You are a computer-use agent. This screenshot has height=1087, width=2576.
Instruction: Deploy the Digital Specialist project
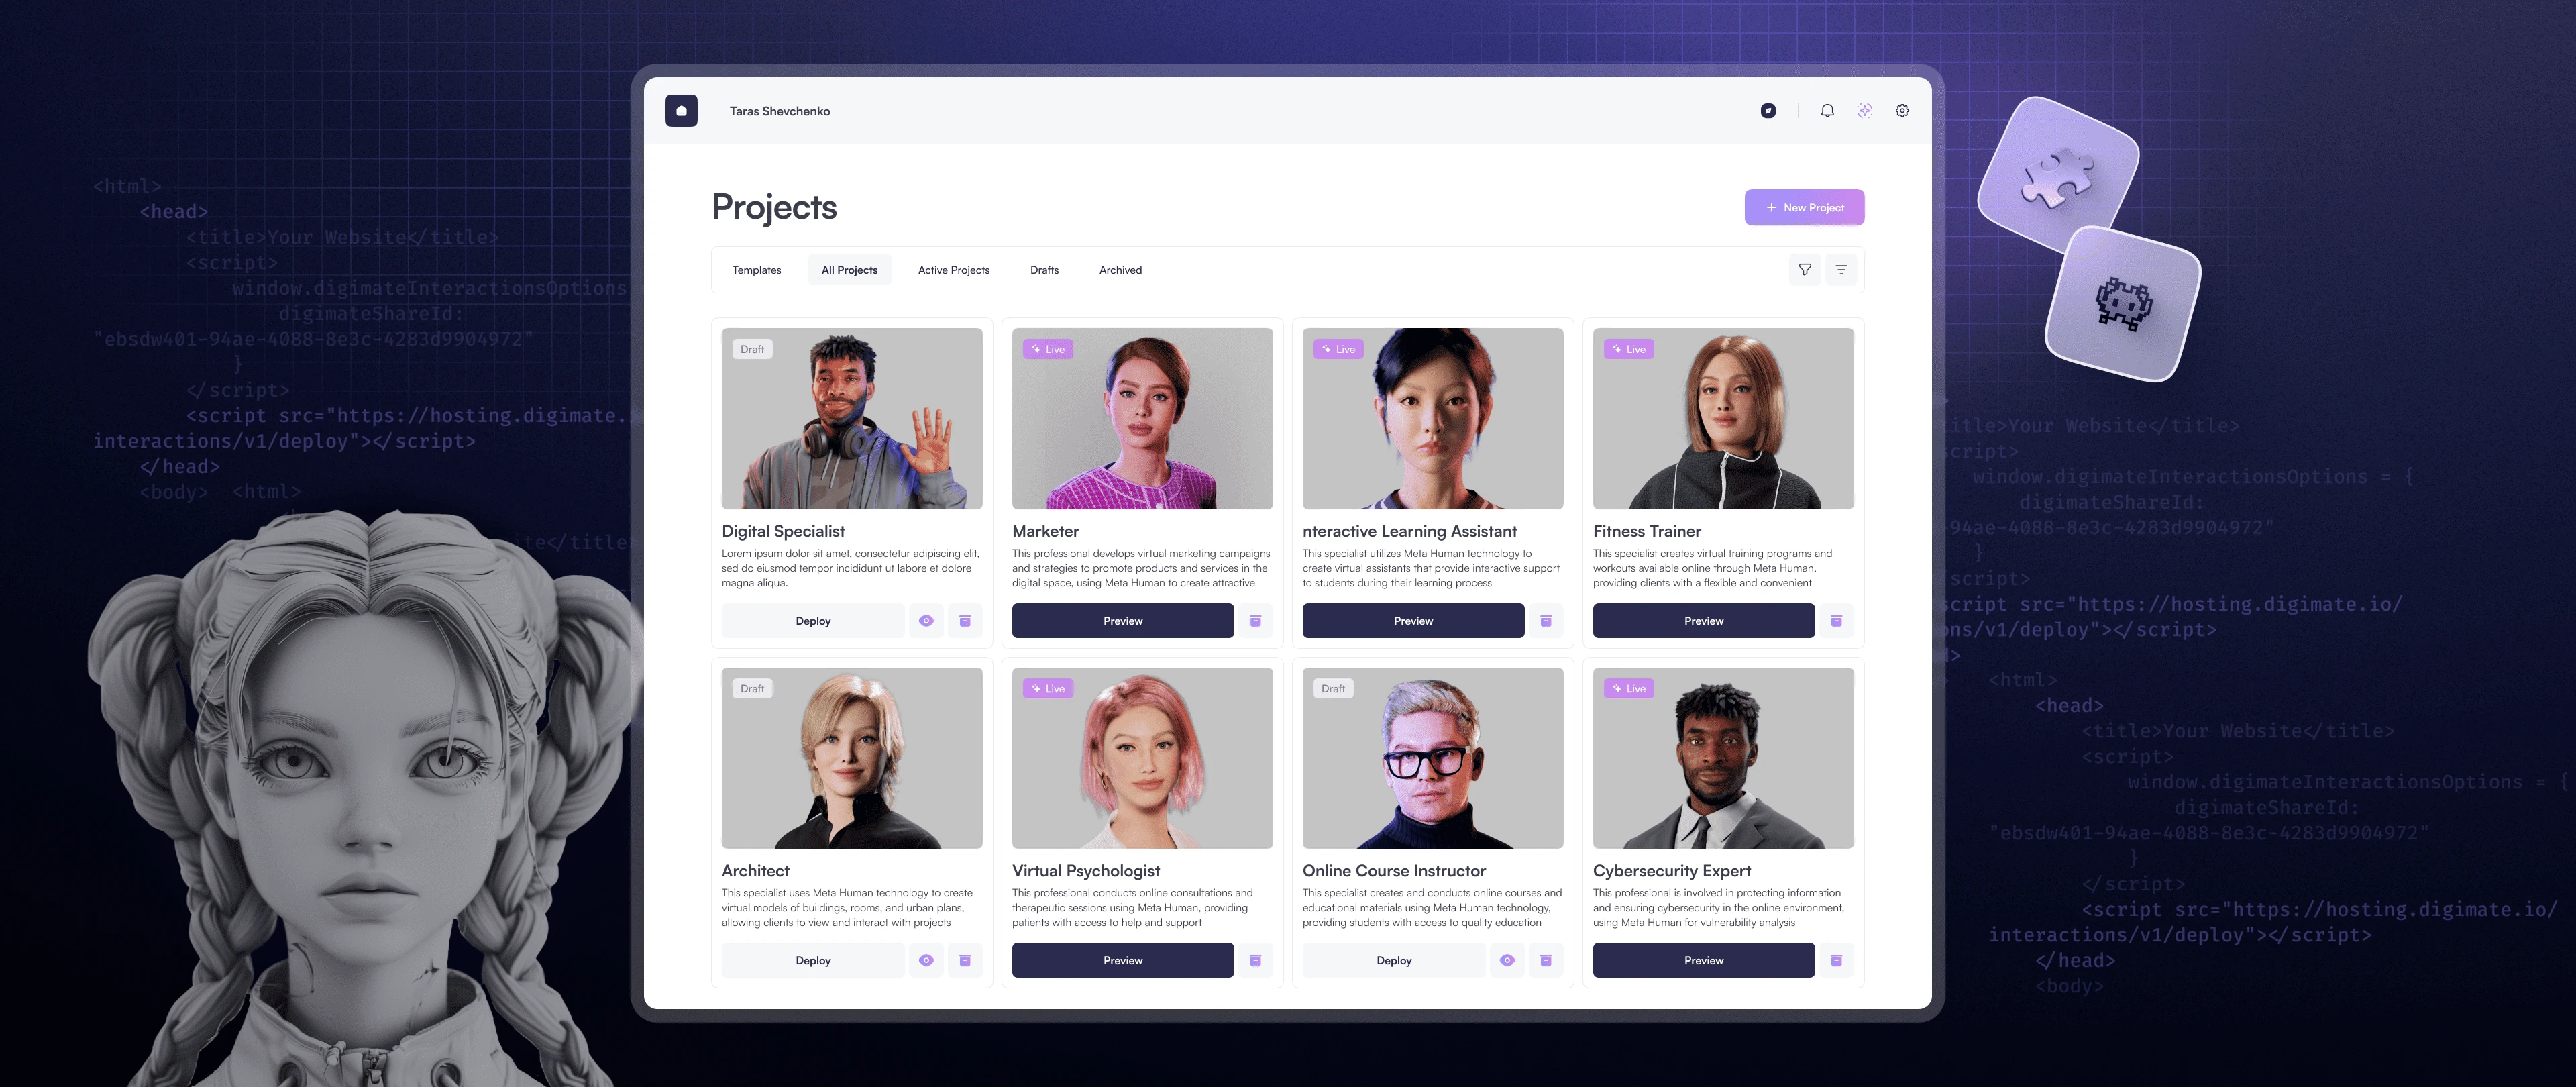[813, 621]
